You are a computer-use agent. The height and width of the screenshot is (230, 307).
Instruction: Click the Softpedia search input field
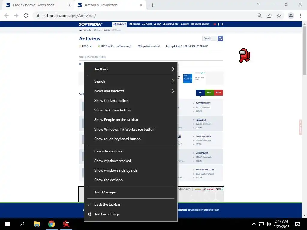coord(210,38)
